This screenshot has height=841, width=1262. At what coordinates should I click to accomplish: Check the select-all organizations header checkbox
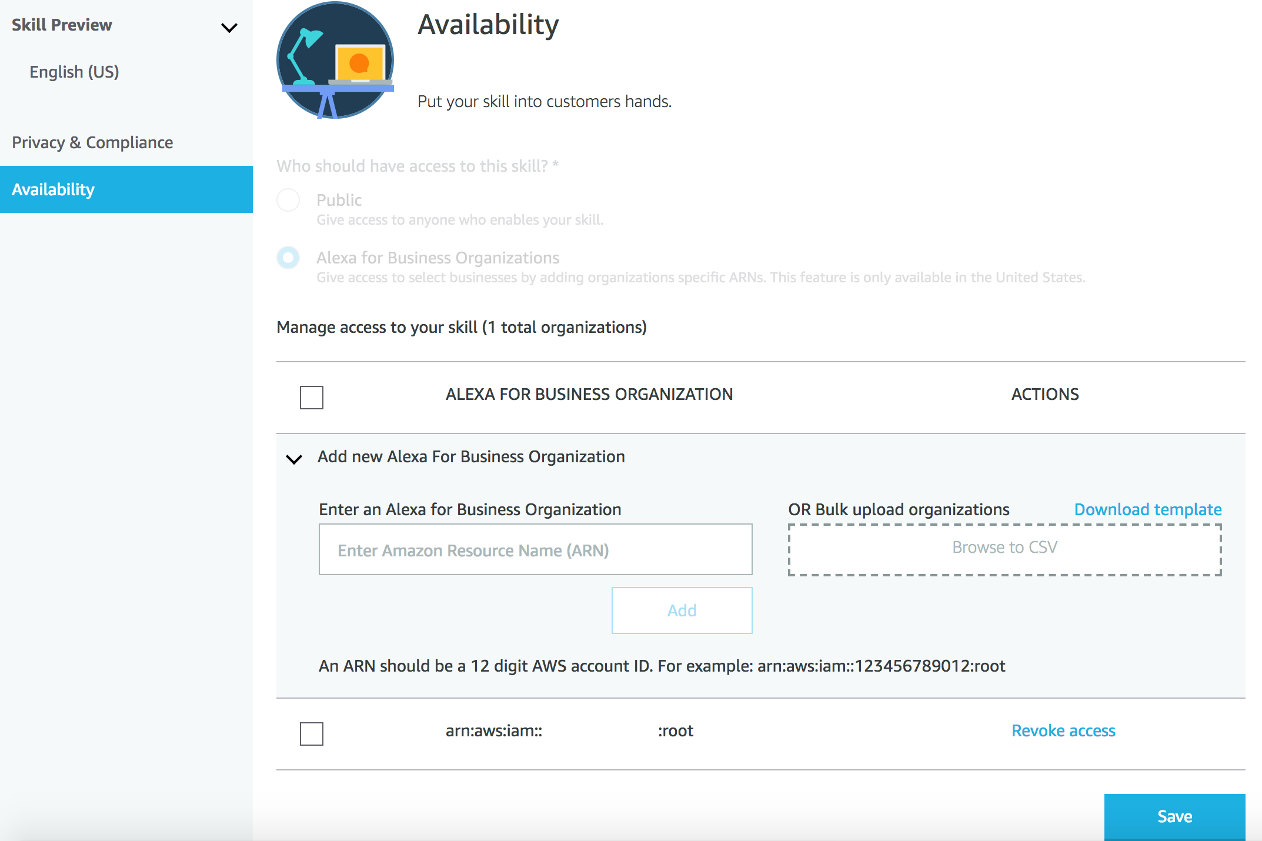pyautogui.click(x=312, y=397)
